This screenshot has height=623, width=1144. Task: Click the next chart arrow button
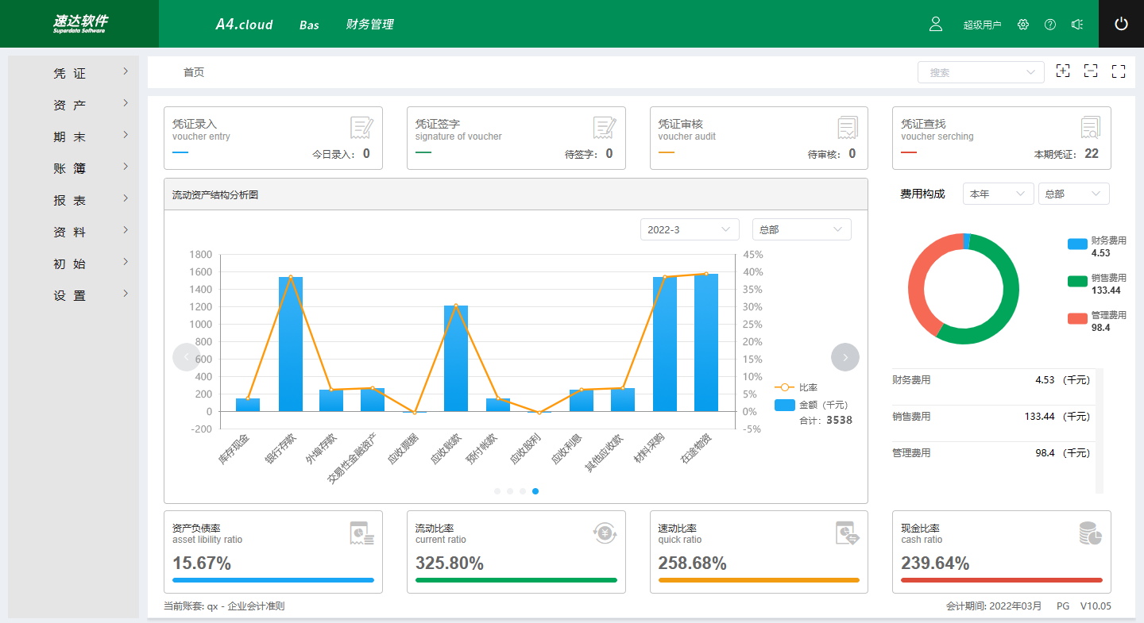tap(844, 357)
